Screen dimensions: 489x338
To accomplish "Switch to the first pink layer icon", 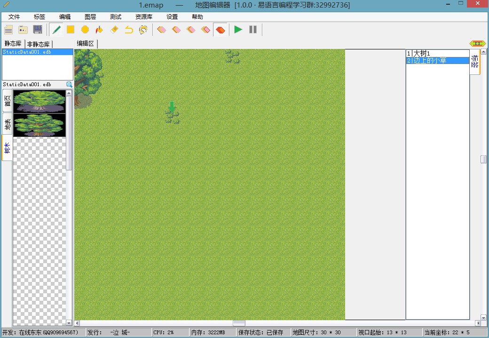I will [162, 30].
